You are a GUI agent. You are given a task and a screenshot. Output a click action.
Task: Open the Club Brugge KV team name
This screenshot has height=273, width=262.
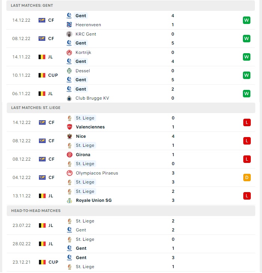coord(92,98)
